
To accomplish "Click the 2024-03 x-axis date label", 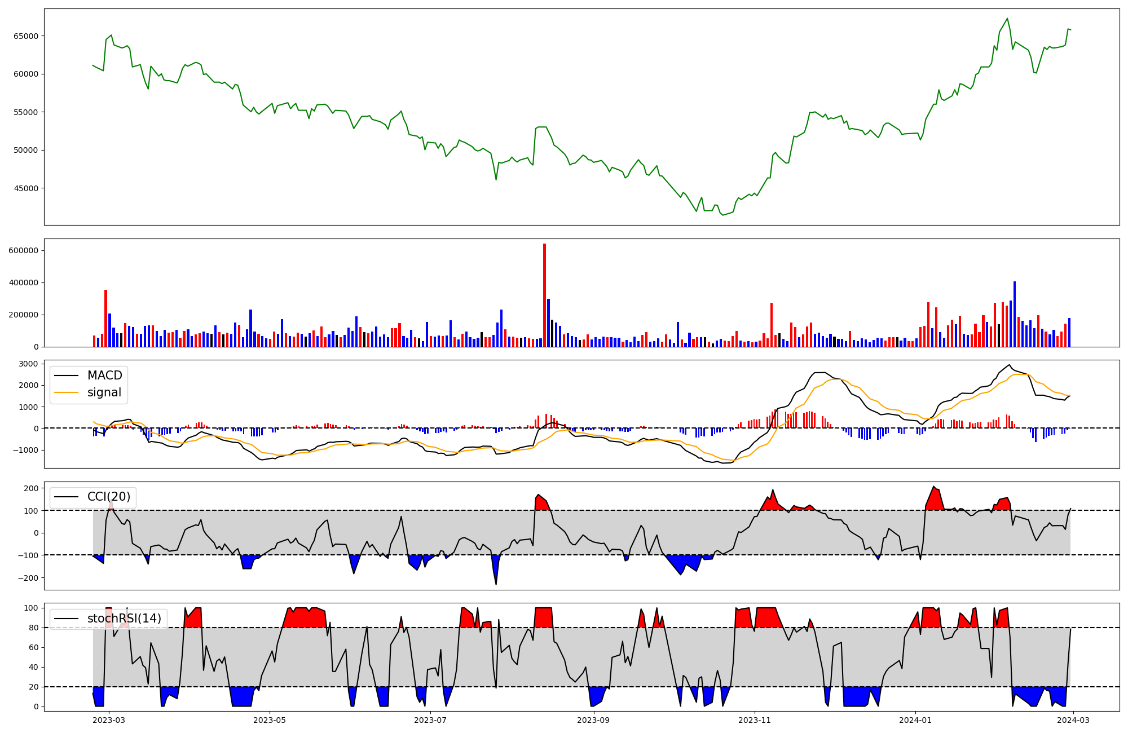I will click(x=1073, y=720).
